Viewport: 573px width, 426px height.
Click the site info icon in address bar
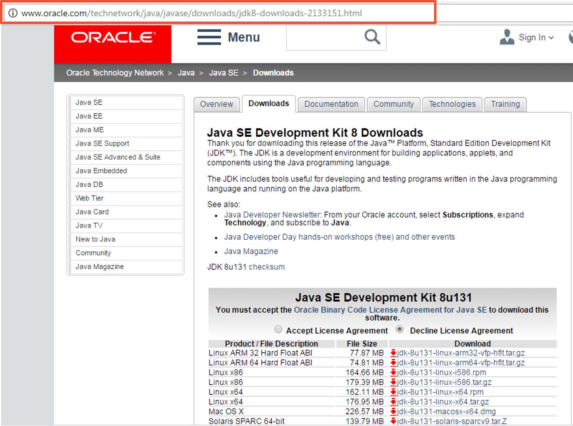pos(13,13)
